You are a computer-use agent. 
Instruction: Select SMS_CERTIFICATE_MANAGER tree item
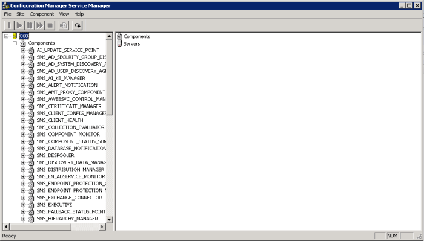coord(69,106)
